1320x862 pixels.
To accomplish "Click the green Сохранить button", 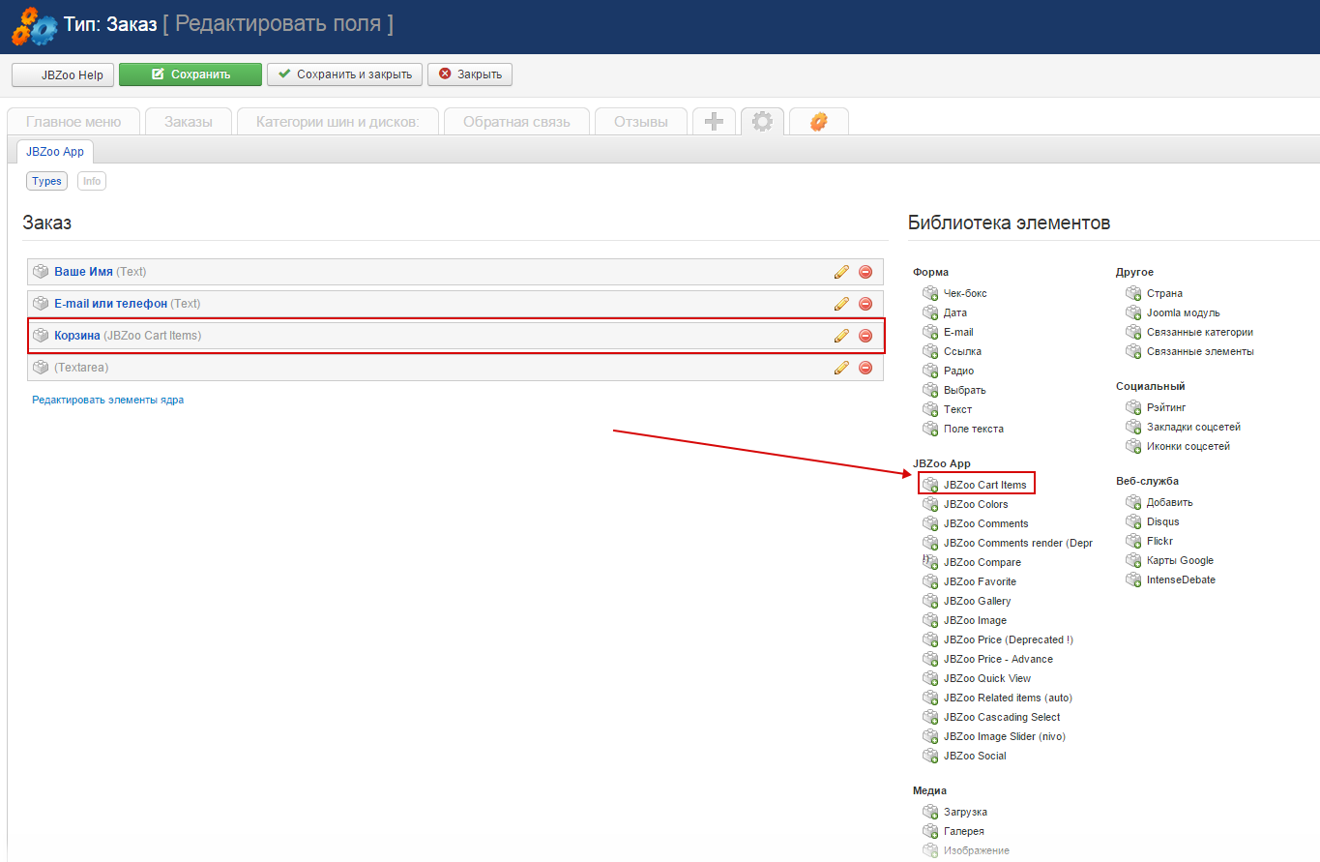I will point(191,74).
